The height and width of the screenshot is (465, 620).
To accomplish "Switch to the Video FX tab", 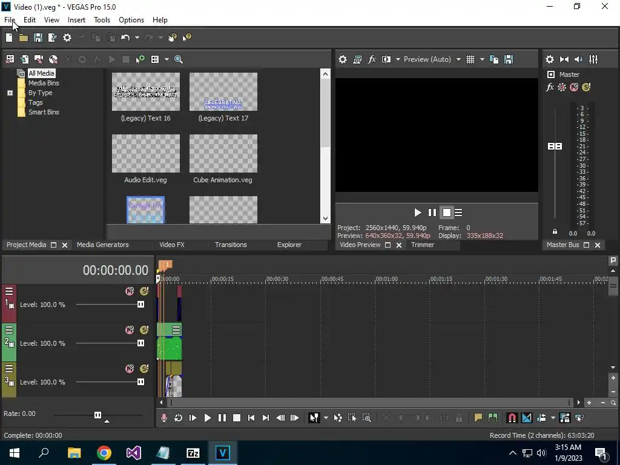I will [x=172, y=245].
